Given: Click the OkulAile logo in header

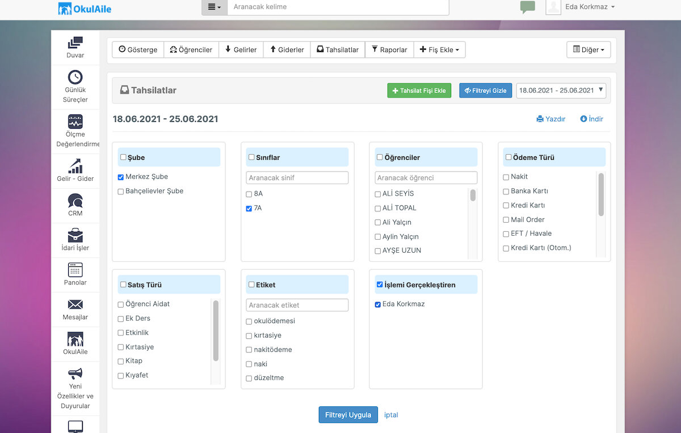Looking at the screenshot, I should [x=85, y=8].
